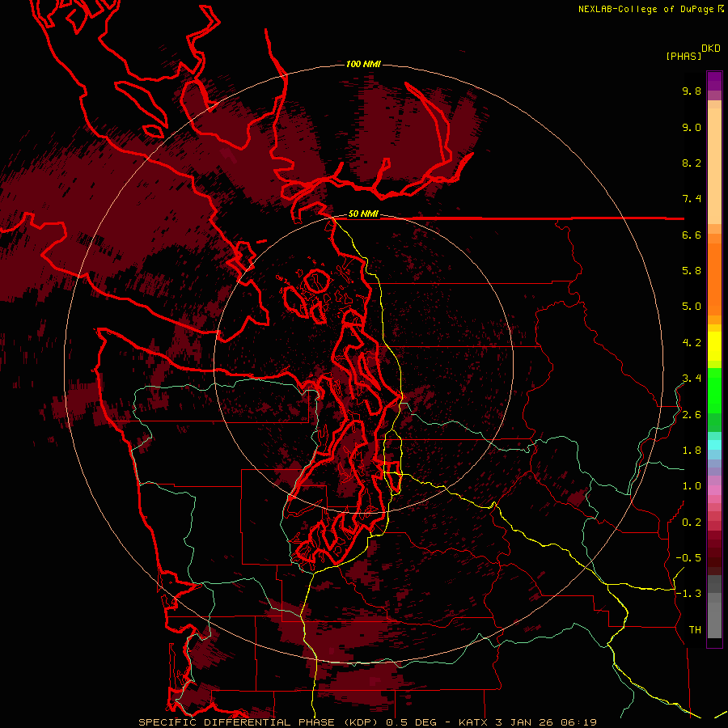Click the cyan band in the color scale
Screen dimensions: 728x728
pyautogui.click(x=714, y=445)
